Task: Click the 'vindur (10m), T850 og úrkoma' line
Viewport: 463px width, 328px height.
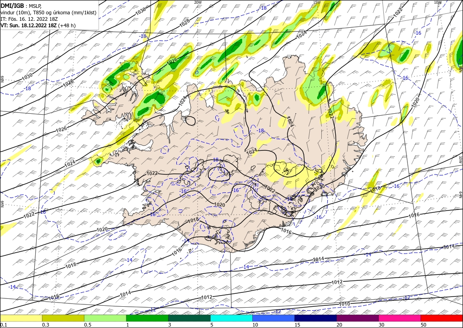Action: coord(48,12)
